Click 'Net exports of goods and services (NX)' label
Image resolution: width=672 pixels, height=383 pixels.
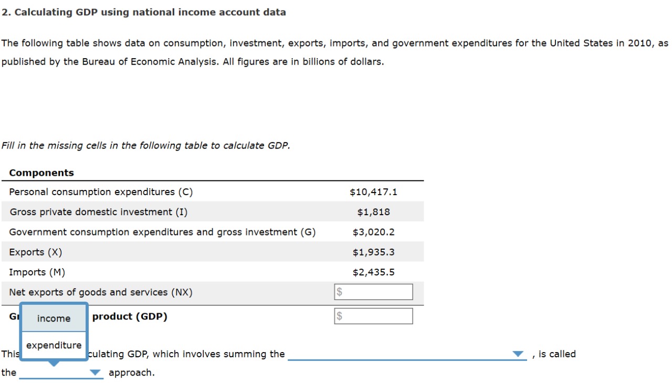[101, 292]
